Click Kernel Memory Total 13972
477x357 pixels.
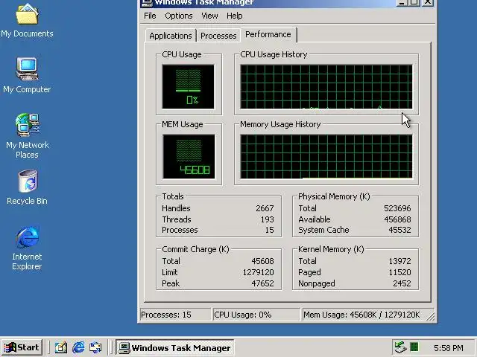click(x=399, y=261)
